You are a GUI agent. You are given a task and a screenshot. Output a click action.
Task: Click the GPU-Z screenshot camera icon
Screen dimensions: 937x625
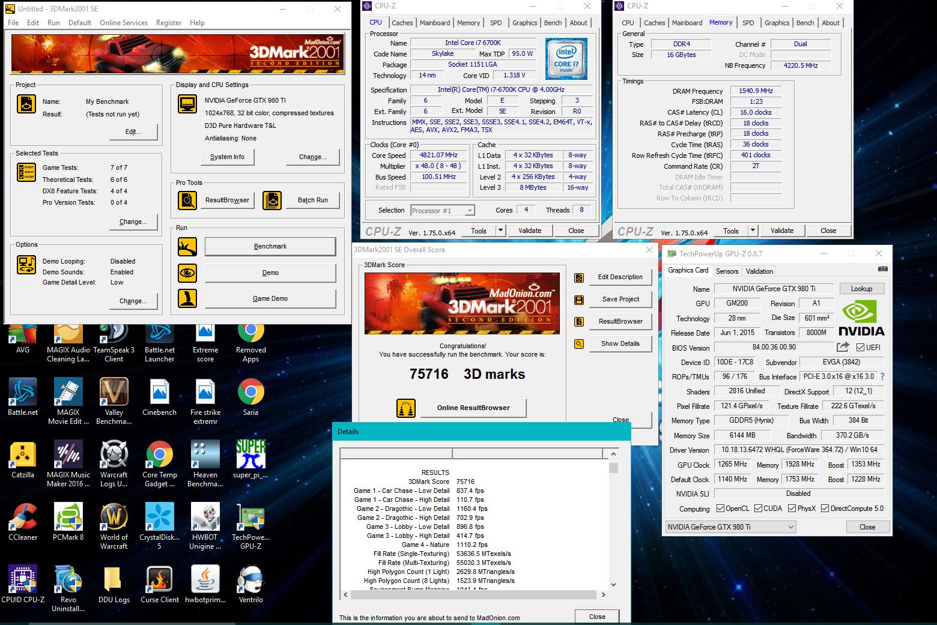point(882,269)
